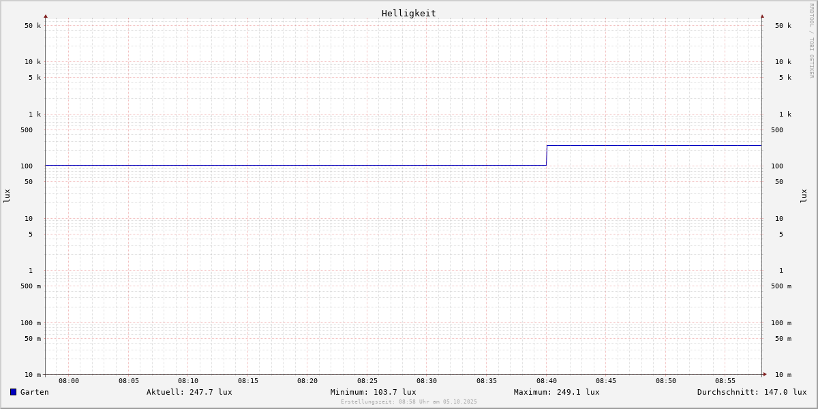Image resolution: width=818 pixels, height=409 pixels.
Task: Click the right axis 100 m label
Action: tap(781, 323)
